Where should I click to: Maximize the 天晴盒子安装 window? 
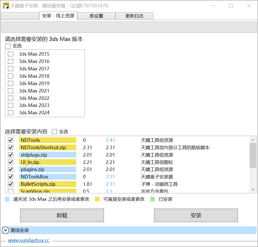coord(231,6)
